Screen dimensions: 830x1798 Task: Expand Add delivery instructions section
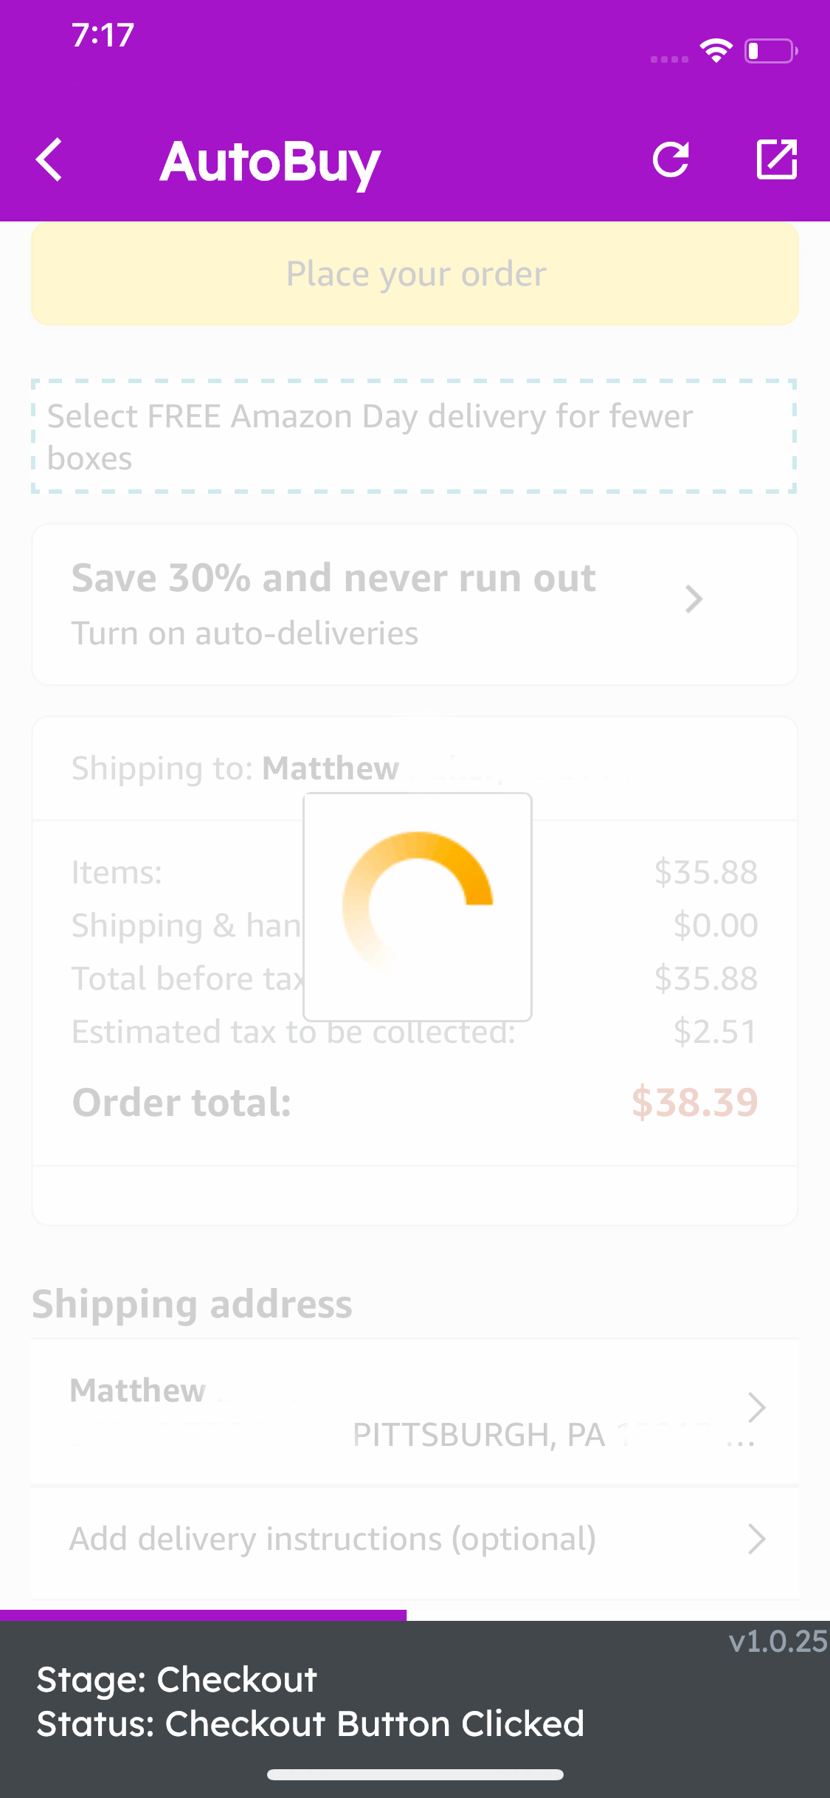415,1539
